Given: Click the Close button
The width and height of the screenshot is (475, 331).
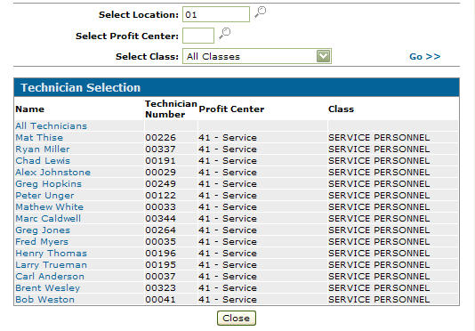Looking at the screenshot, I should [x=237, y=318].
